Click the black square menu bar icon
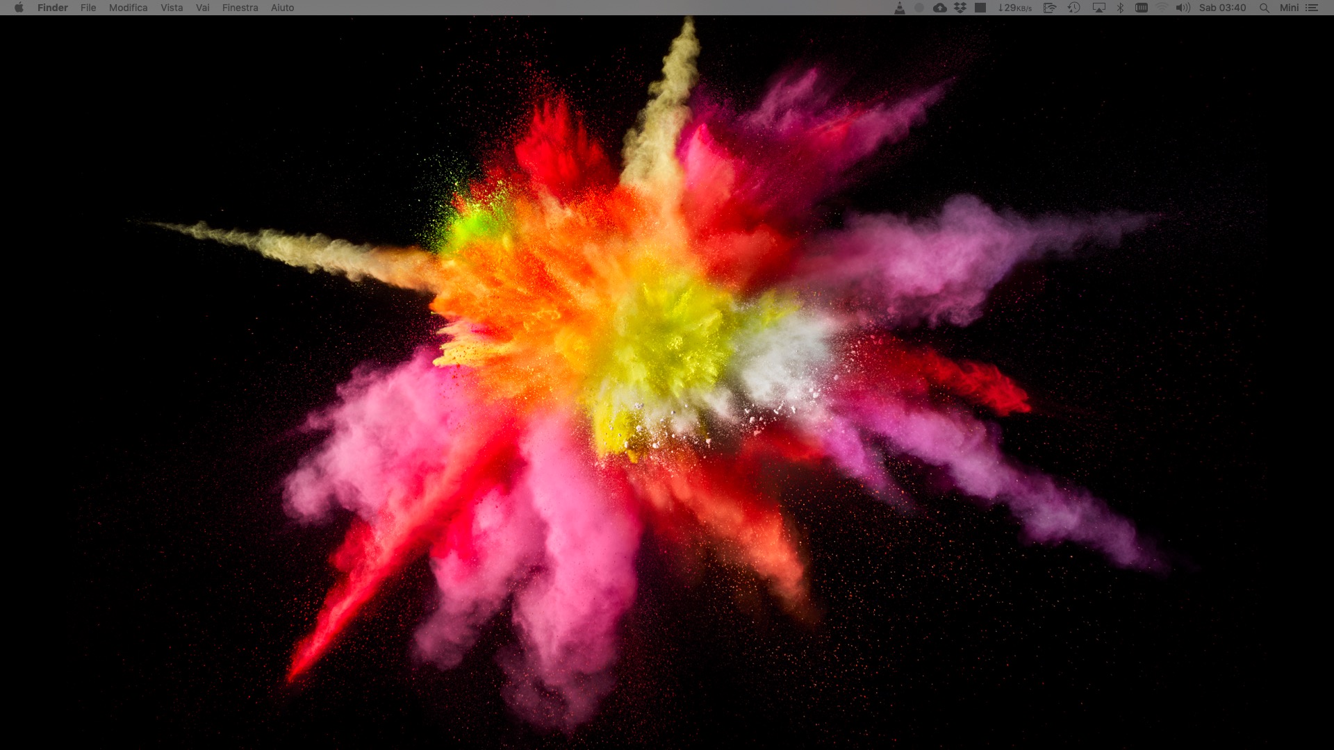This screenshot has height=750, width=1334. coord(980,8)
